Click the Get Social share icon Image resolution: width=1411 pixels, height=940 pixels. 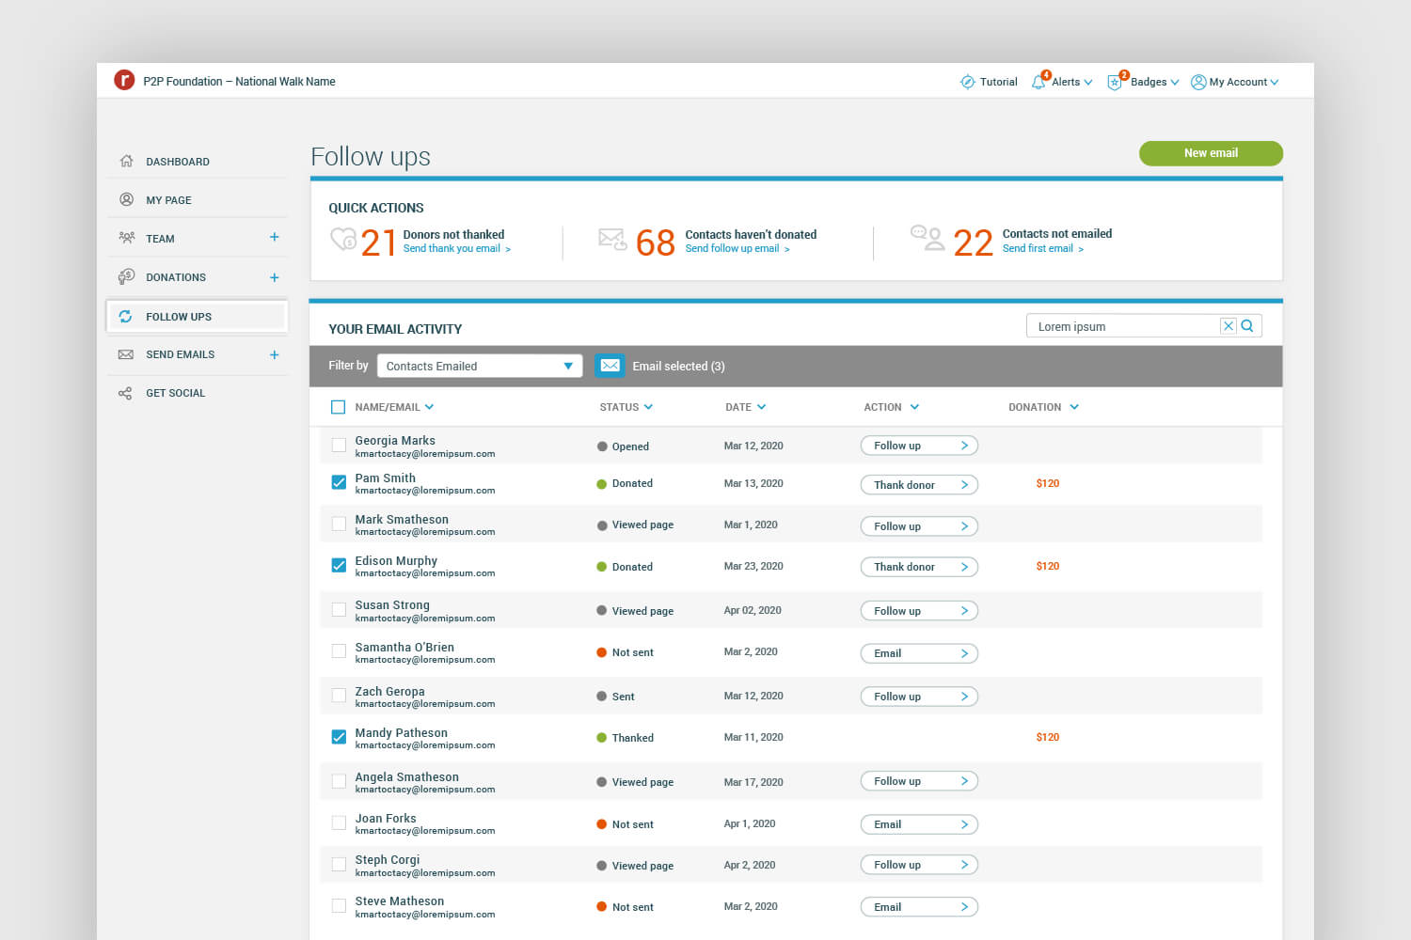pos(125,393)
